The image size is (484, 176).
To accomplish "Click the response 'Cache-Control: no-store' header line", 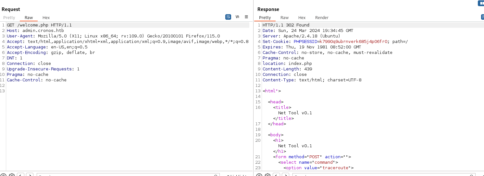I will (x=328, y=53).
